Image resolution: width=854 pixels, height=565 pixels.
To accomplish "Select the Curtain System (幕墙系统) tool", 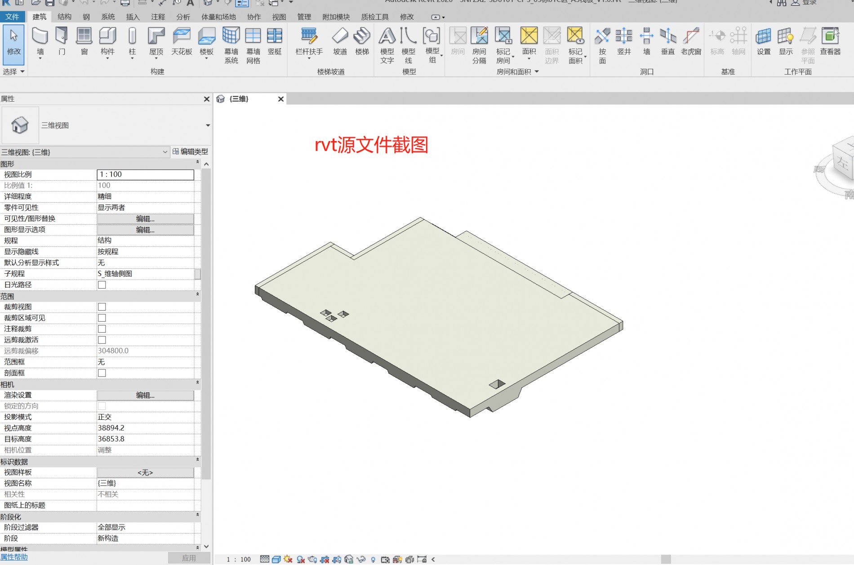I will [231, 45].
